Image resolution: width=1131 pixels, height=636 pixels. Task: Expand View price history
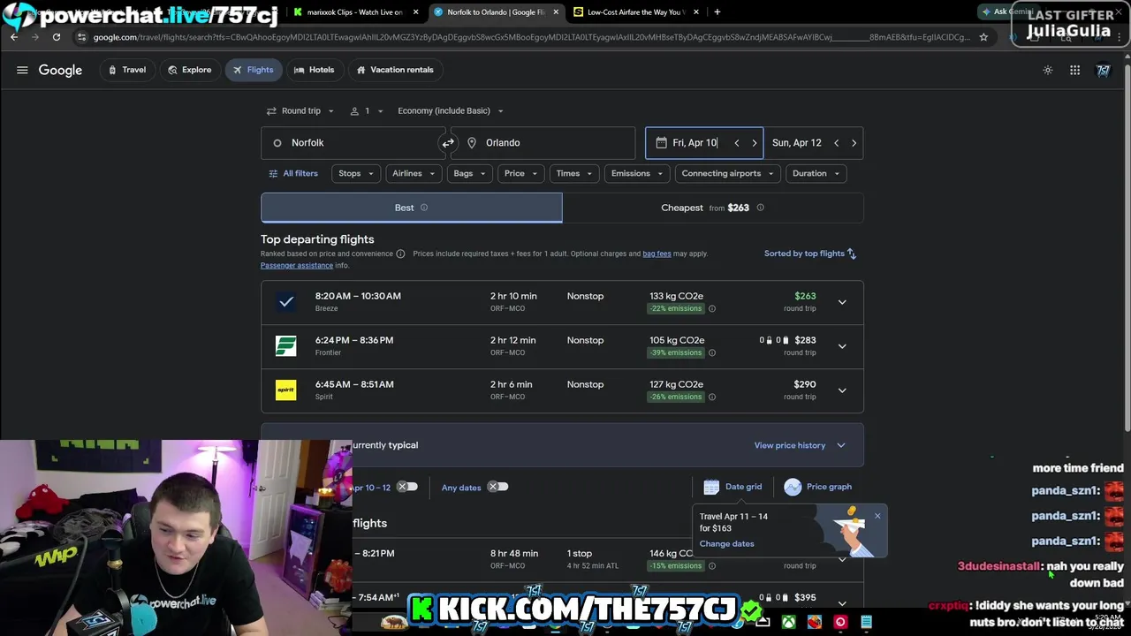coord(800,445)
